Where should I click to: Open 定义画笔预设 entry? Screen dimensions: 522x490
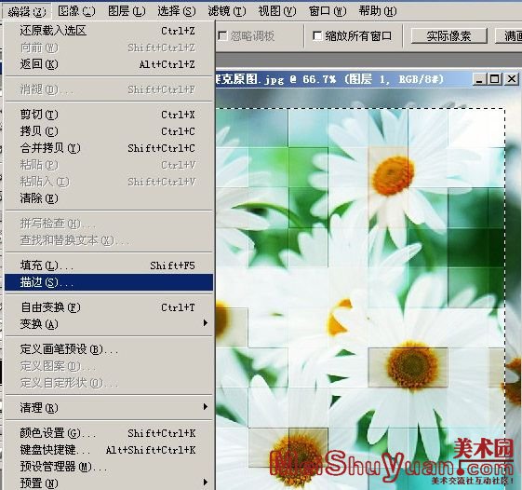(109, 349)
